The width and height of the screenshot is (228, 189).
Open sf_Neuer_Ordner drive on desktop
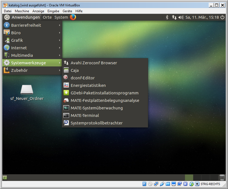[27, 90]
